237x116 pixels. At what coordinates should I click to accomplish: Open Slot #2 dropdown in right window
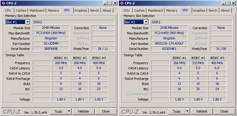[146, 22]
